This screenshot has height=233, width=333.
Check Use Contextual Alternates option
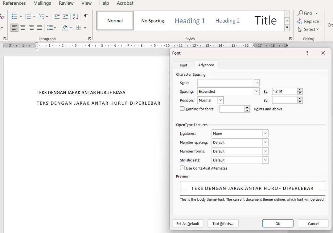(x=182, y=168)
